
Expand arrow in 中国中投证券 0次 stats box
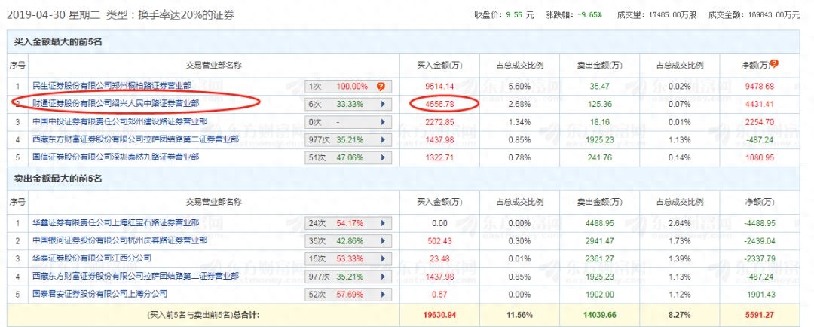tap(383, 121)
